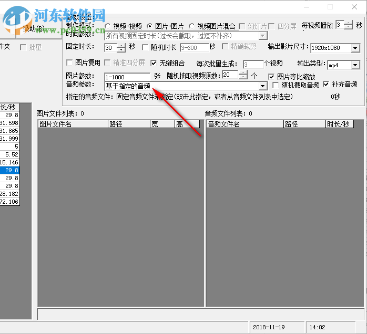The width and height of the screenshot is (367, 334).
Task: Uncheck 图片等比缩放 checkbox
Action: tap(271, 77)
